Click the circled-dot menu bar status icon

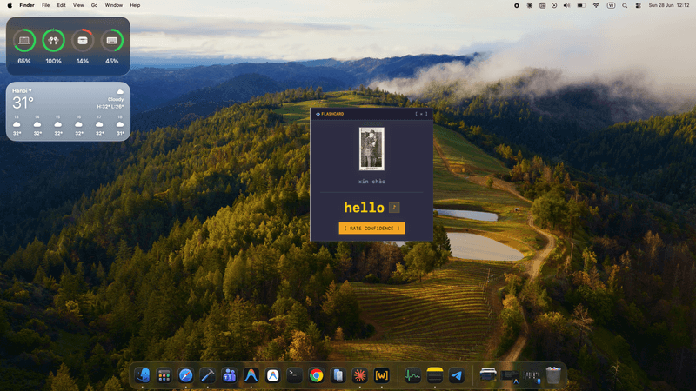554,5
